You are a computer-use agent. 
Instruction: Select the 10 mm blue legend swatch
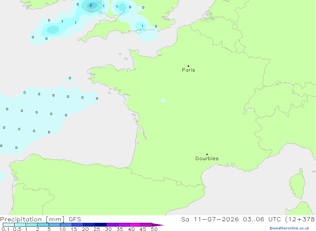click(x=66, y=225)
